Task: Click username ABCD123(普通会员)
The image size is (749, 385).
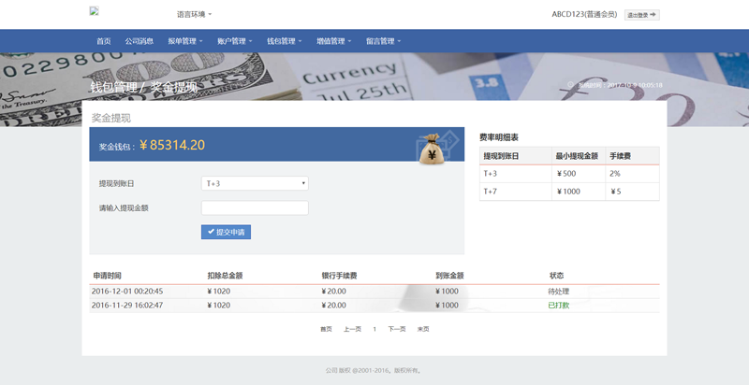Action: pos(584,14)
